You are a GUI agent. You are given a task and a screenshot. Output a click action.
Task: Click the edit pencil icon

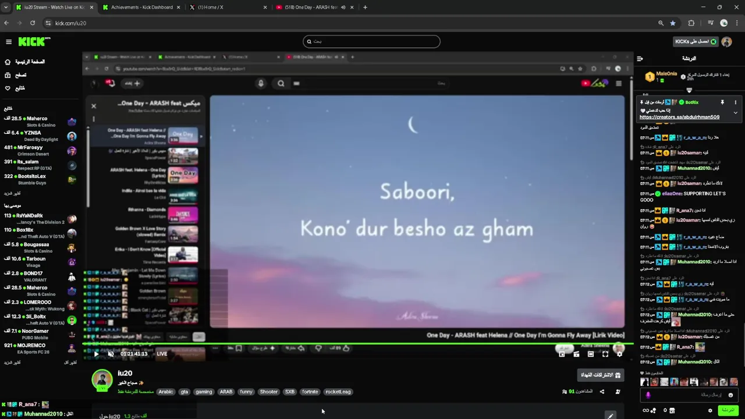click(610, 416)
